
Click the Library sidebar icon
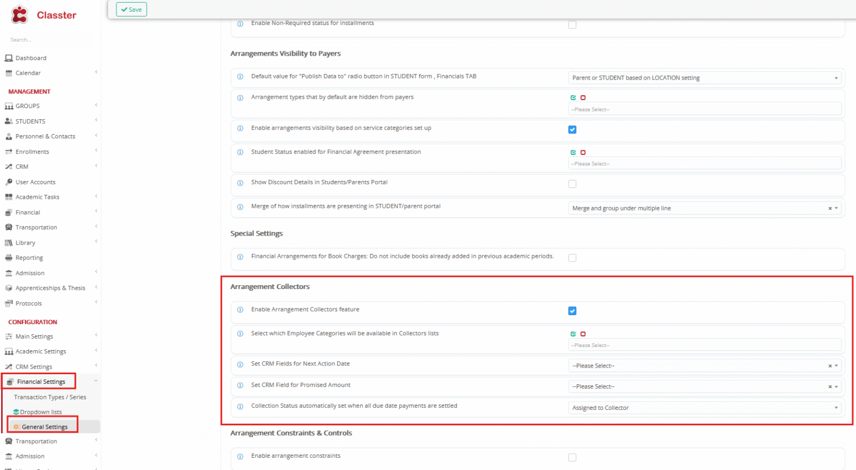8,242
